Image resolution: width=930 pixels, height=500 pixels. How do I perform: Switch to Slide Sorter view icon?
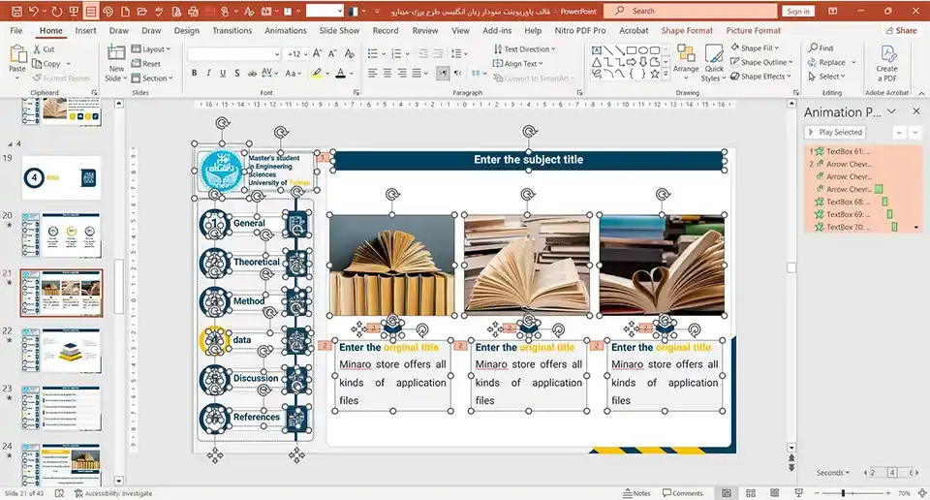click(751, 493)
